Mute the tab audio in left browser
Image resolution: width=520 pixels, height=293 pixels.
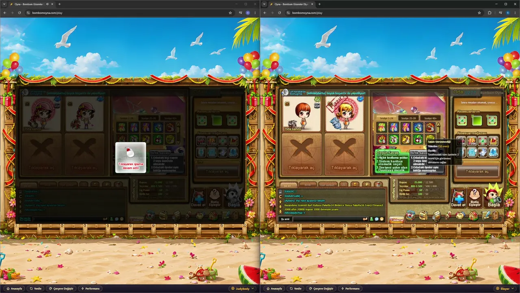(x=48, y=4)
